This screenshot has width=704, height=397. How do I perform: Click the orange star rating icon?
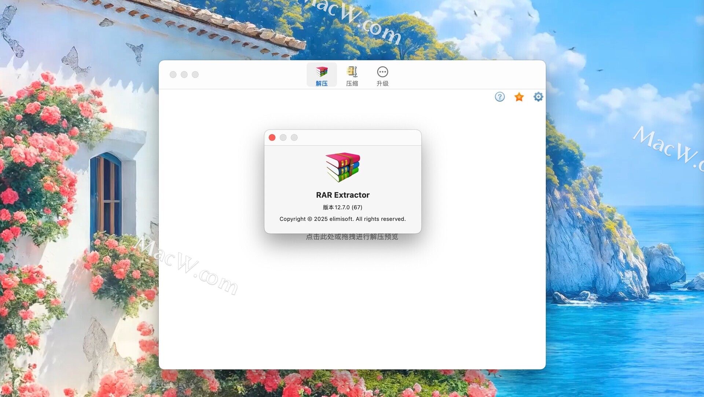519,97
